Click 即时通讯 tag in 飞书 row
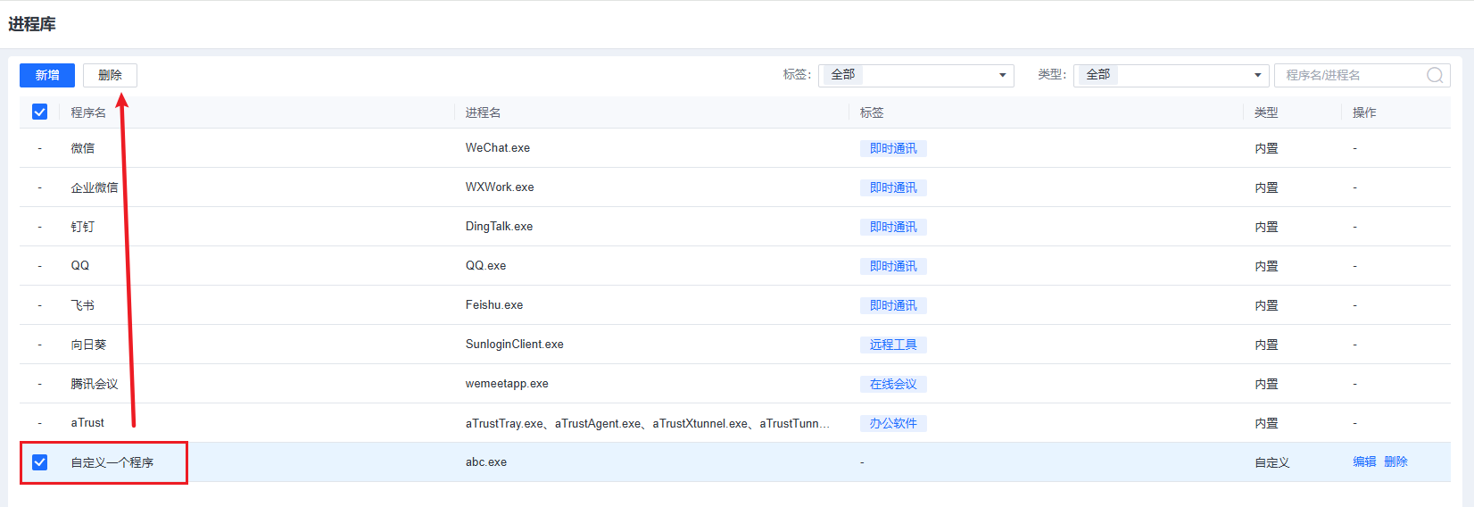Image resolution: width=1474 pixels, height=507 pixels. [893, 305]
